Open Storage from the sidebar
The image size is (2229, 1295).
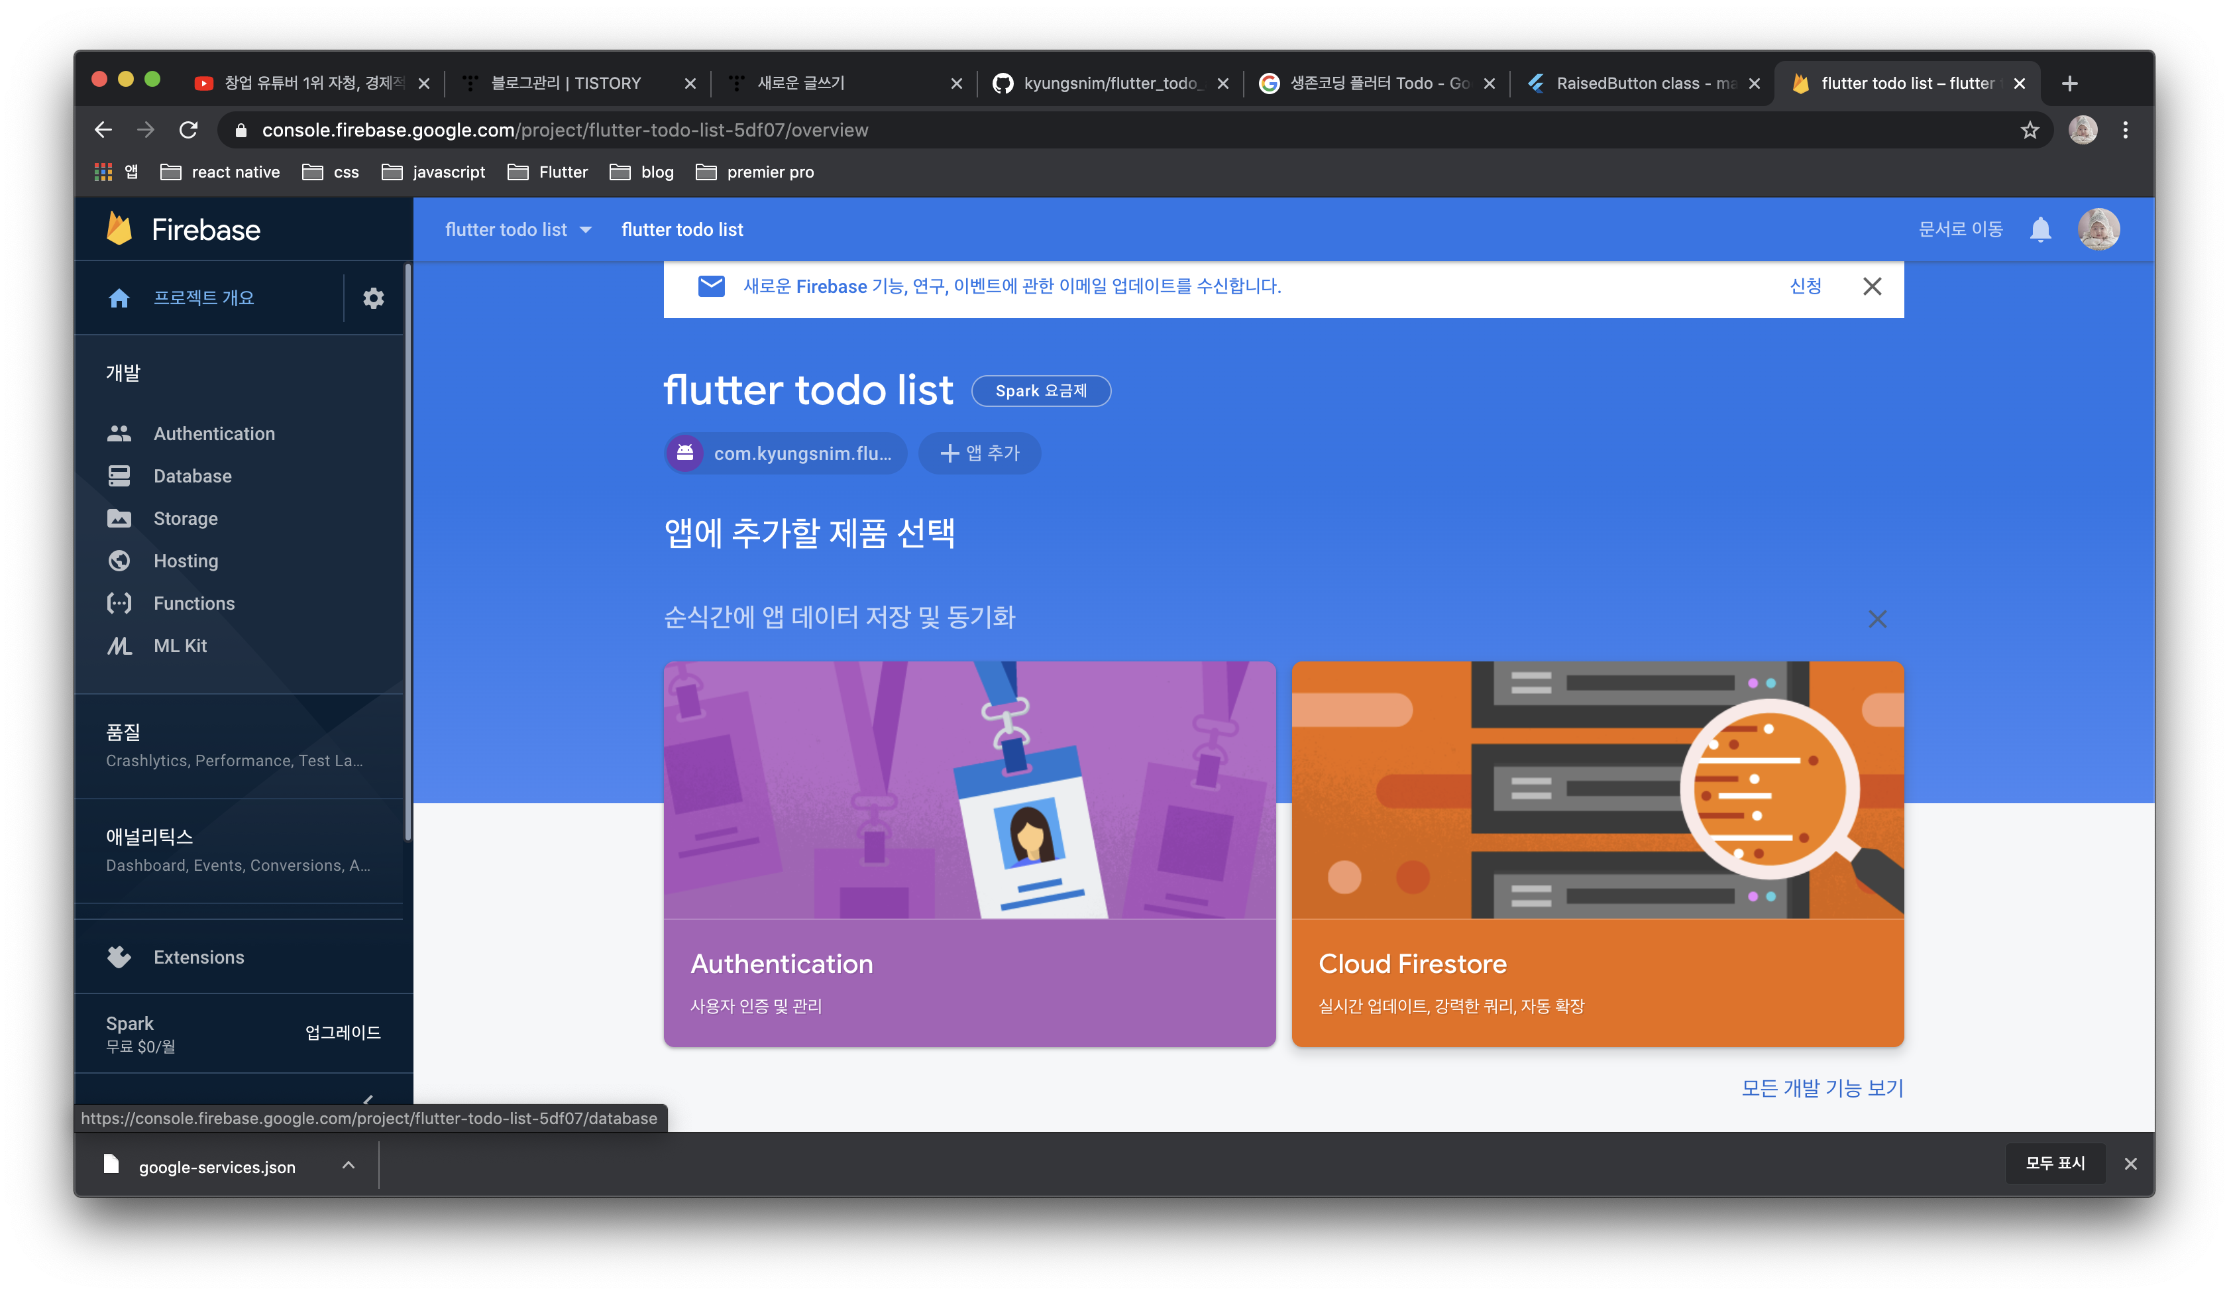[185, 518]
